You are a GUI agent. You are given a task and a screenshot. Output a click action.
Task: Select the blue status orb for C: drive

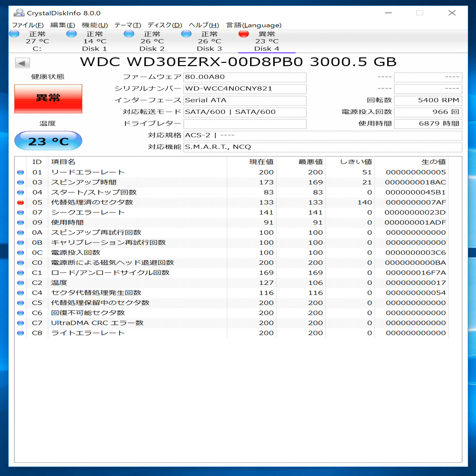point(14,34)
